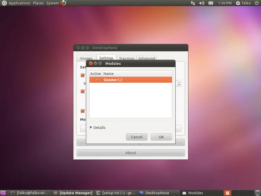The image size is (261, 196).
Task: Click the Name column header
Action: click(x=137, y=74)
